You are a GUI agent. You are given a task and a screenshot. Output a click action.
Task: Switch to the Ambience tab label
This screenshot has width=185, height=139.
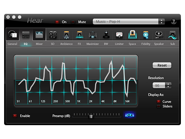pyautogui.click(x=66, y=44)
